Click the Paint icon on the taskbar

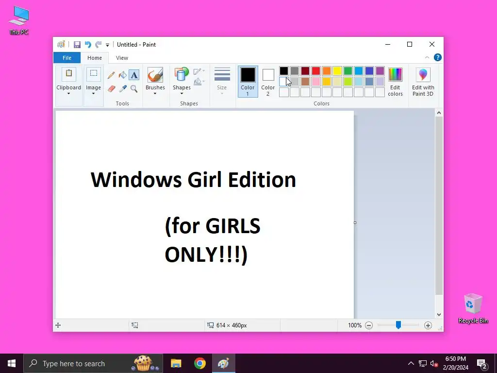pyautogui.click(x=223, y=363)
